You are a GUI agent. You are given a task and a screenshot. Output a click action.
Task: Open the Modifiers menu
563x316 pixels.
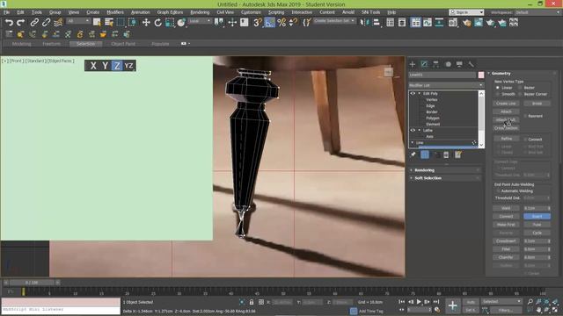tap(115, 12)
